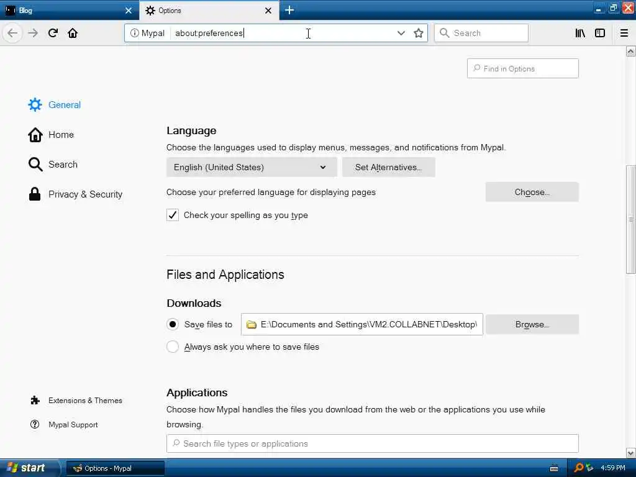Click the Find in Options search field

pyautogui.click(x=522, y=68)
